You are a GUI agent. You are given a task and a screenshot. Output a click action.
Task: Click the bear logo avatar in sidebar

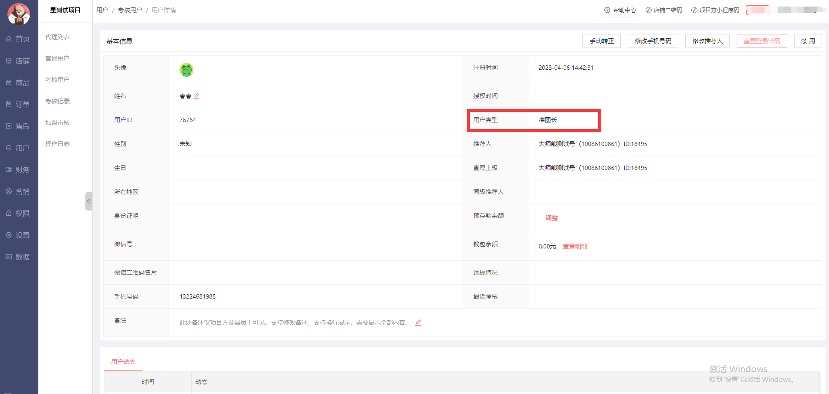tap(19, 14)
